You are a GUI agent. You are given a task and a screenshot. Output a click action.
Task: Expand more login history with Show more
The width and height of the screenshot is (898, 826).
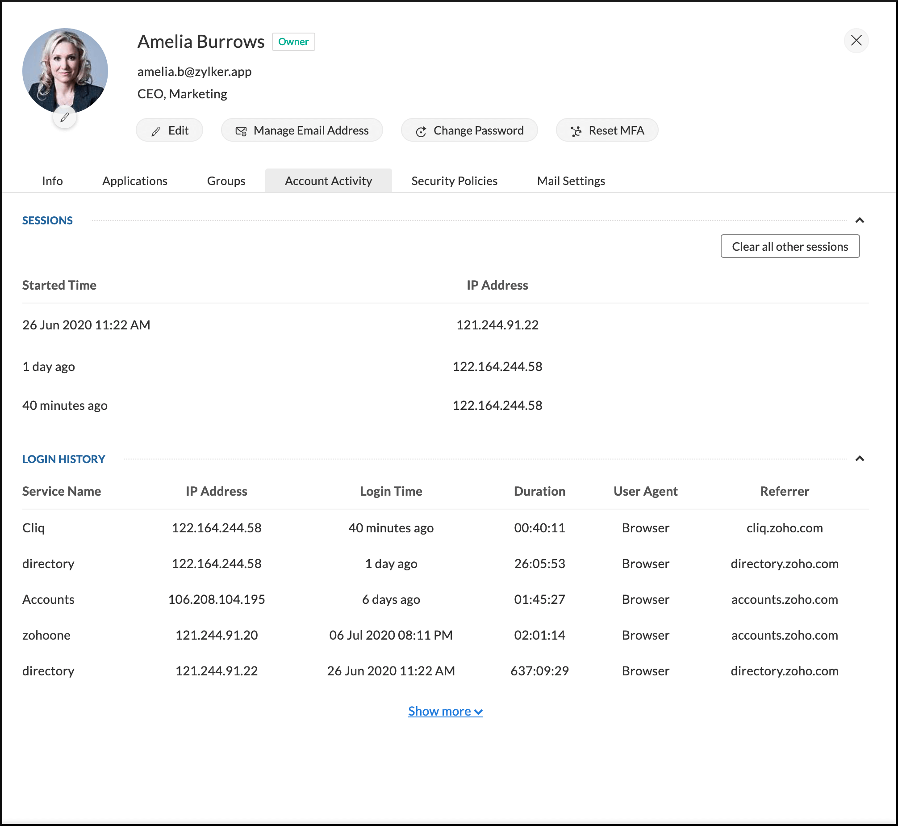[445, 711]
